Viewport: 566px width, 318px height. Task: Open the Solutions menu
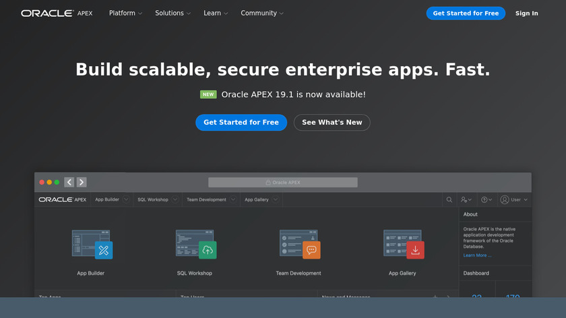[x=172, y=13]
